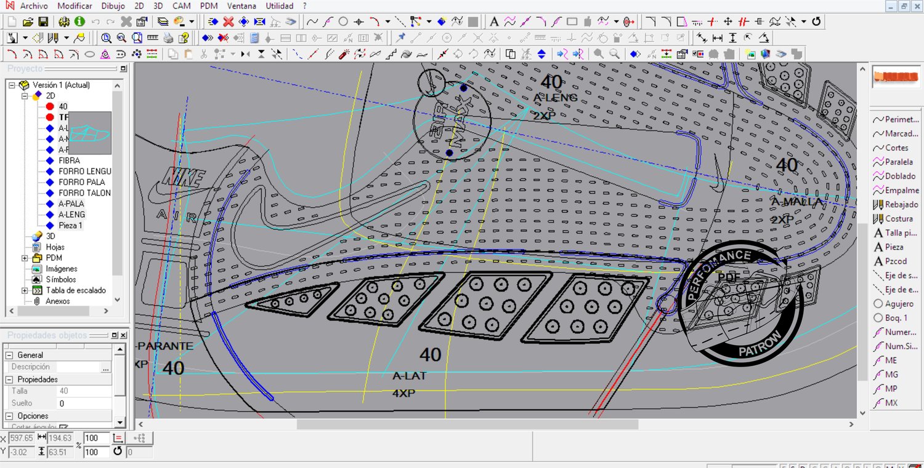The image size is (924, 468).
Task: Click the Suelto value field
Action: coord(84,403)
